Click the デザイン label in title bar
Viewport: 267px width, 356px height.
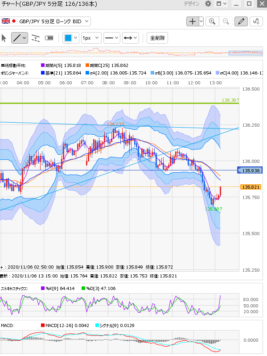[x=192, y=4]
